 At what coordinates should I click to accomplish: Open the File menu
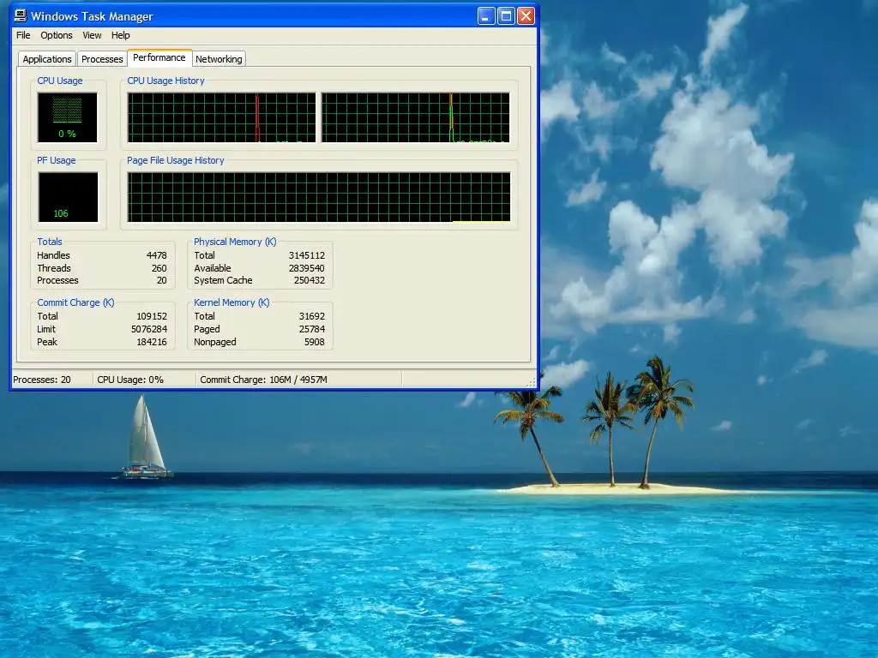click(23, 35)
